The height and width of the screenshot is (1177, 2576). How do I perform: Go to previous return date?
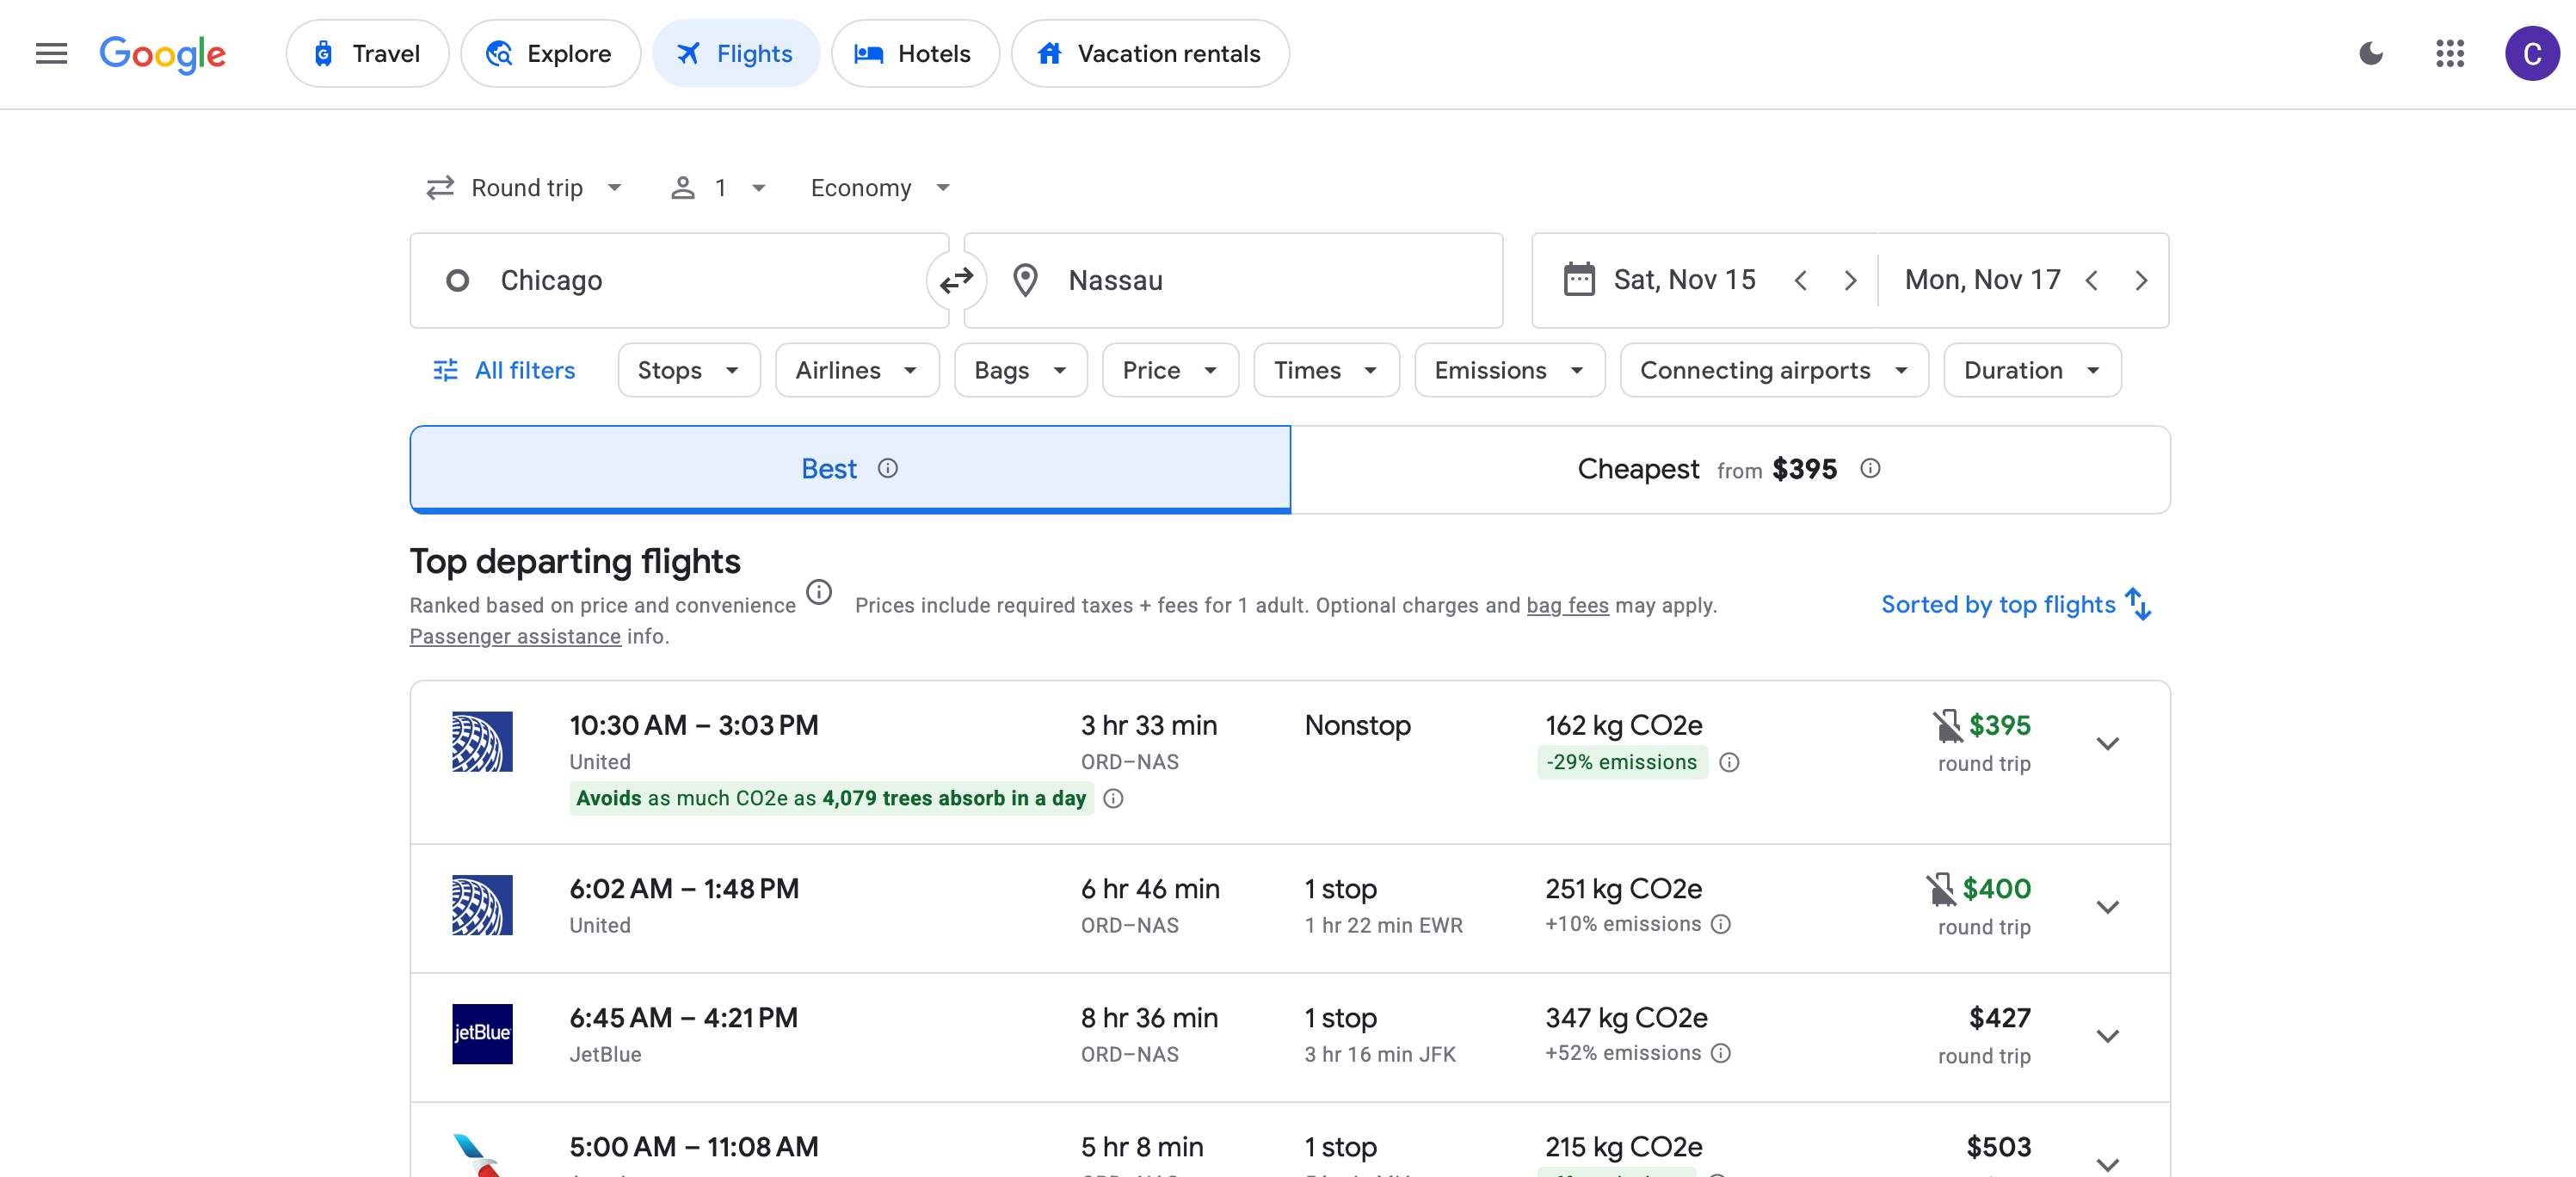[2091, 281]
